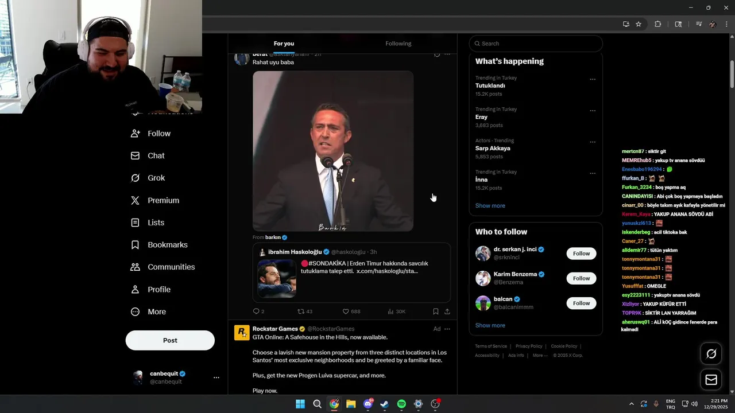Open more options for Eray trend

click(593, 111)
